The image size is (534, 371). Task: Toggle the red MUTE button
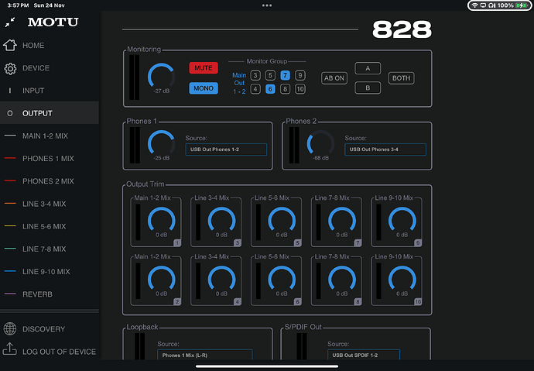click(204, 68)
